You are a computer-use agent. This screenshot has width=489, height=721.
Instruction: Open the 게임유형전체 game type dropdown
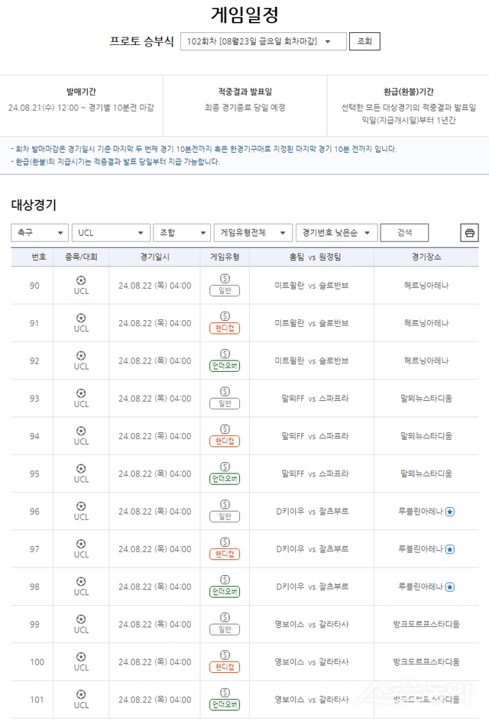tap(252, 233)
